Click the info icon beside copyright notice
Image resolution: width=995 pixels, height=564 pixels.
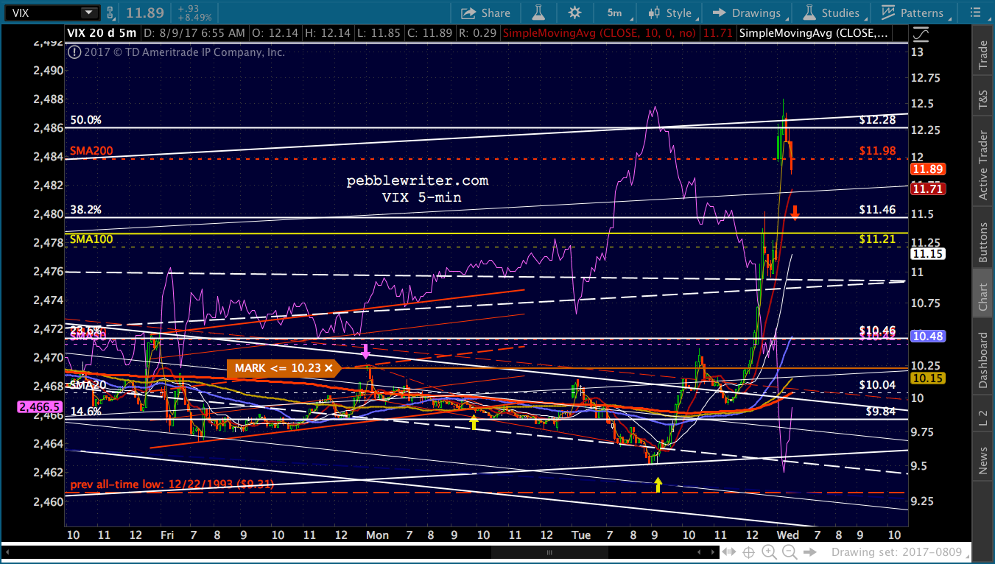(x=73, y=52)
